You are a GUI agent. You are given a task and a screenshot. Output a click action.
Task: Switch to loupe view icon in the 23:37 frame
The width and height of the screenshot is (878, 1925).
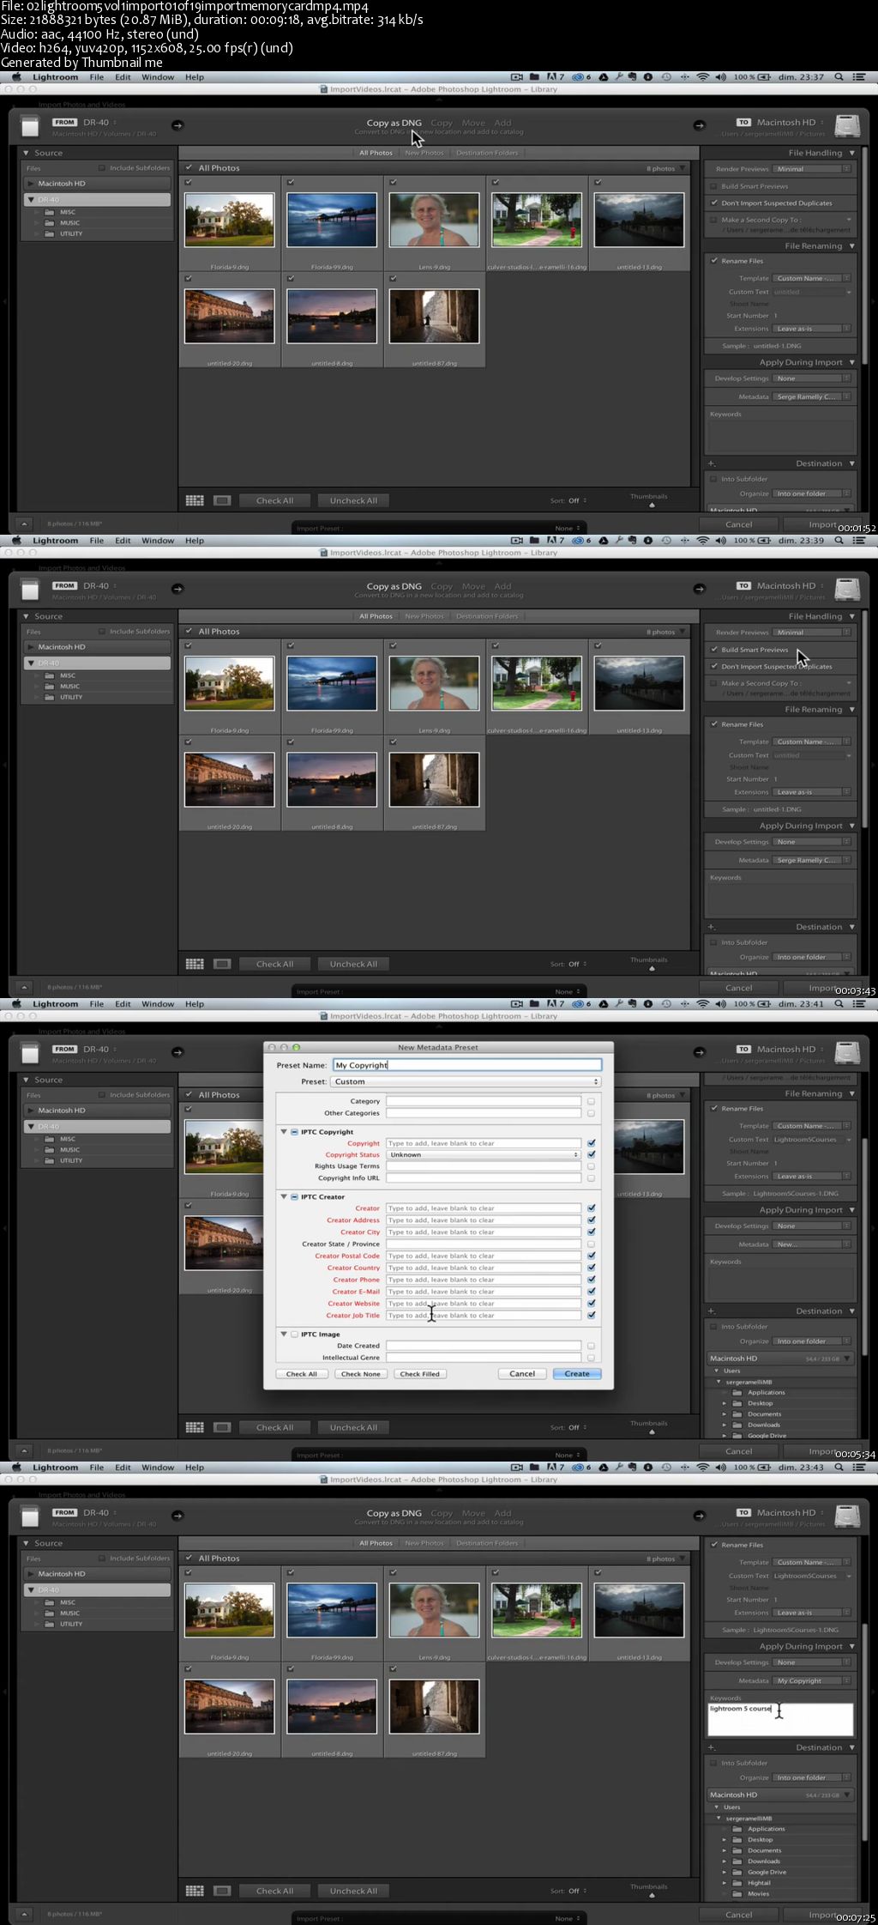[222, 500]
